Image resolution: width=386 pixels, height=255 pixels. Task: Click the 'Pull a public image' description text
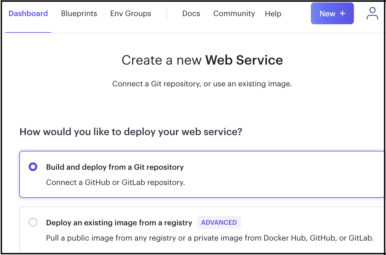(210, 238)
